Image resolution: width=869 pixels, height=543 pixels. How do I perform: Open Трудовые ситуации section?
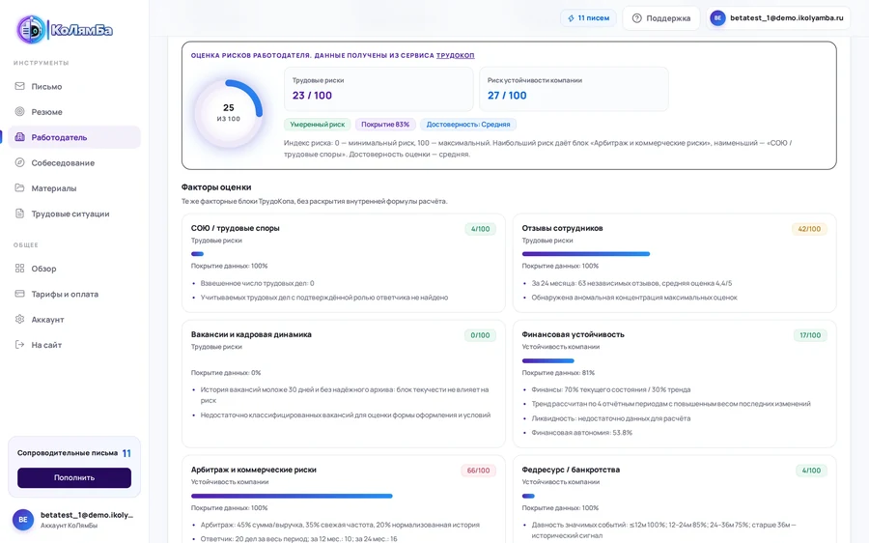(74, 214)
